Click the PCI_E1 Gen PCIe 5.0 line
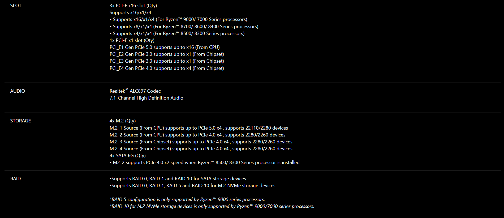504x218 pixels. click(165, 47)
